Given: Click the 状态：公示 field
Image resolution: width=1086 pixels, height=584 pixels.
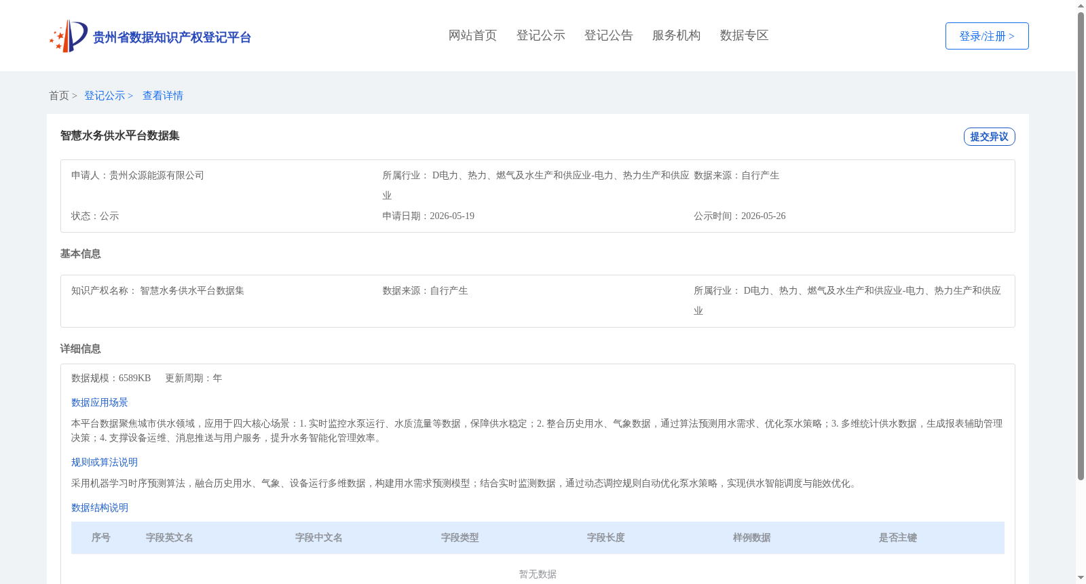Looking at the screenshot, I should pyautogui.click(x=95, y=216).
